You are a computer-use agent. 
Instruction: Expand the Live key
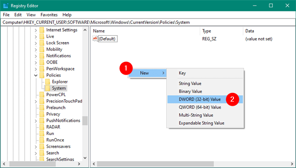(x=36, y=37)
